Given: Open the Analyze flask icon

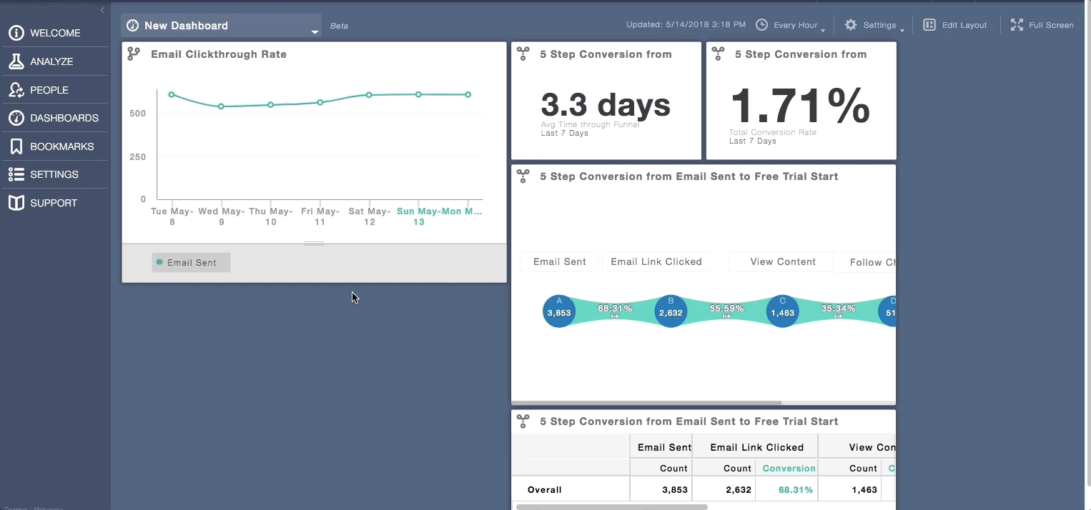Looking at the screenshot, I should click(x=16, y=61).
